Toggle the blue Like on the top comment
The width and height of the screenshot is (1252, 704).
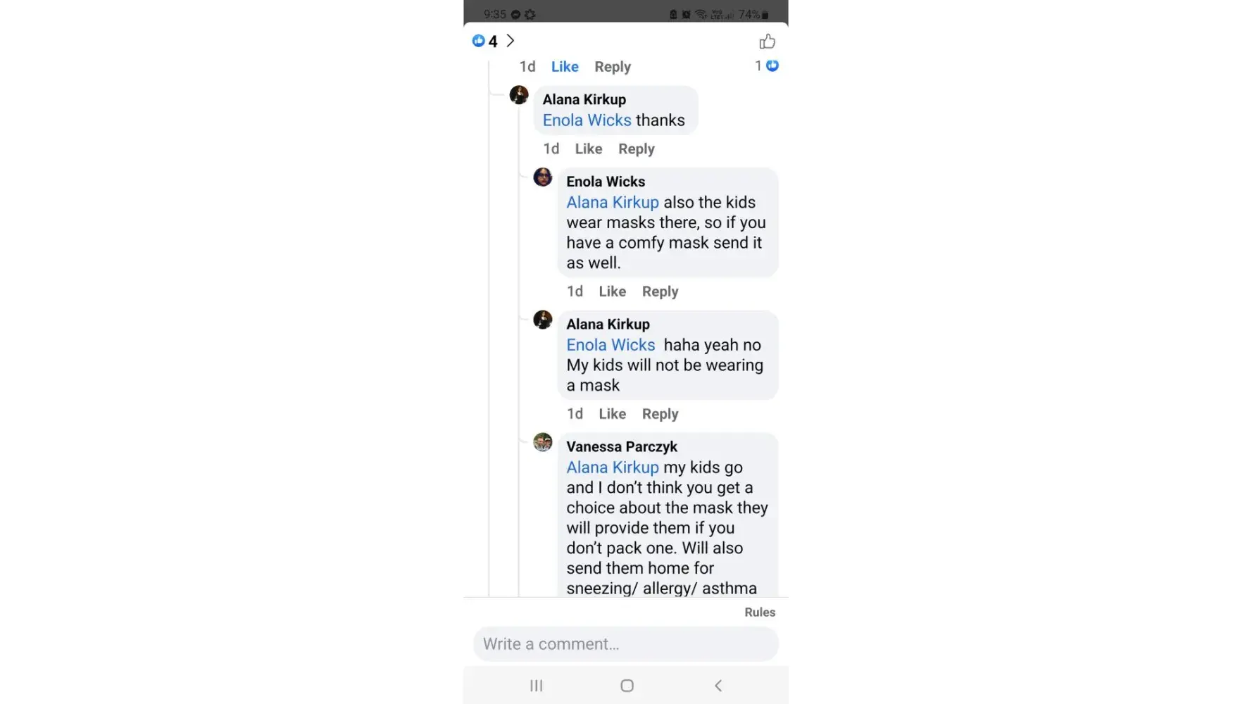pos(565,67)
